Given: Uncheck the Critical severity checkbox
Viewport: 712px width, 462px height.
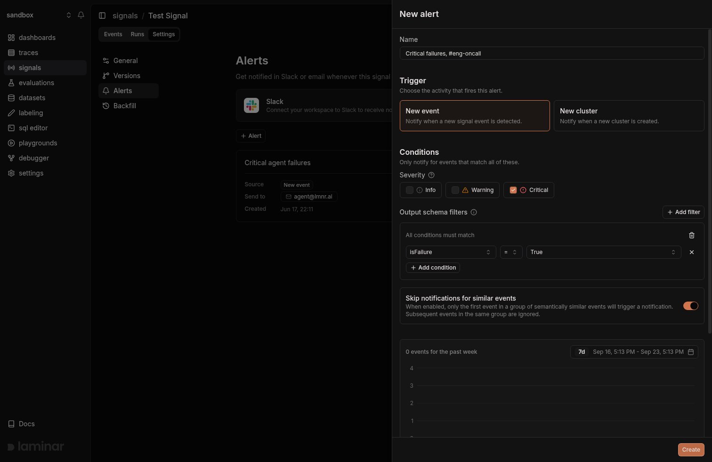Looking at the screenshot, I should pos(513,190).
